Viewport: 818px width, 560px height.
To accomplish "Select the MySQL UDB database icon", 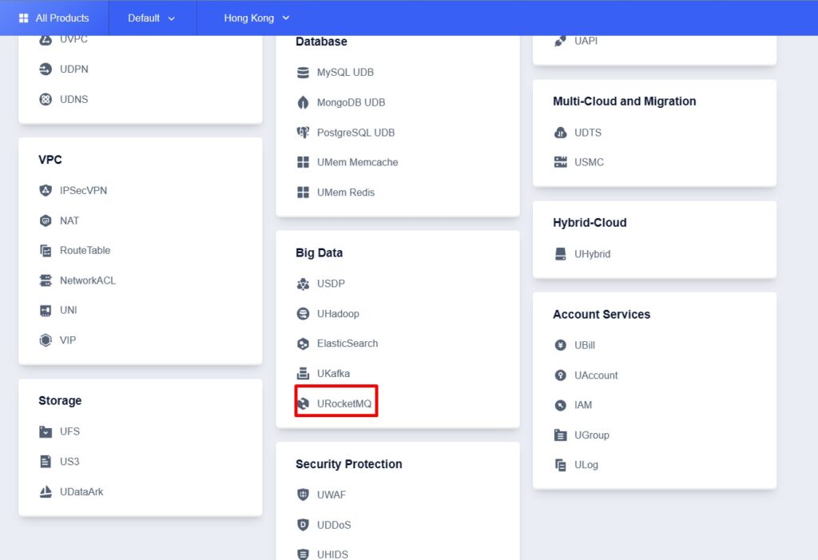I will coord(304,72).
